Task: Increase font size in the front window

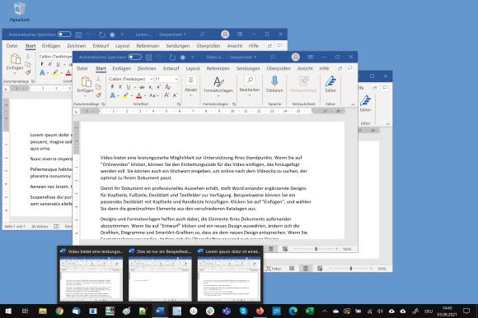Action: click(x=166, y=95)
